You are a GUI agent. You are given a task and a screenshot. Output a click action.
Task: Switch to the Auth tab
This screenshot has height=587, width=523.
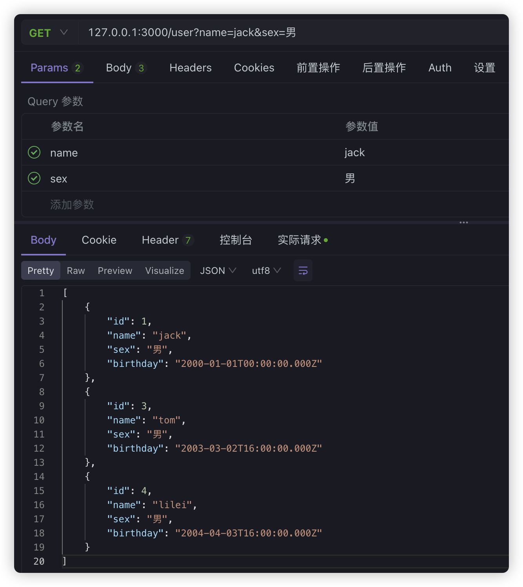click(x=440, y=68)
